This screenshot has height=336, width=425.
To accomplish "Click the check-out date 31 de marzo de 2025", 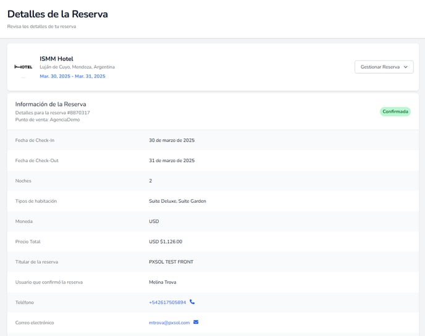I will click(172, 161).
